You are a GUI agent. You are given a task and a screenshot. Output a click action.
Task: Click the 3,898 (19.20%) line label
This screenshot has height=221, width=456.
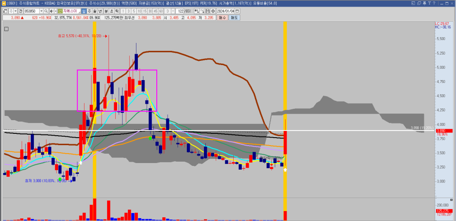tap(422, 128)
